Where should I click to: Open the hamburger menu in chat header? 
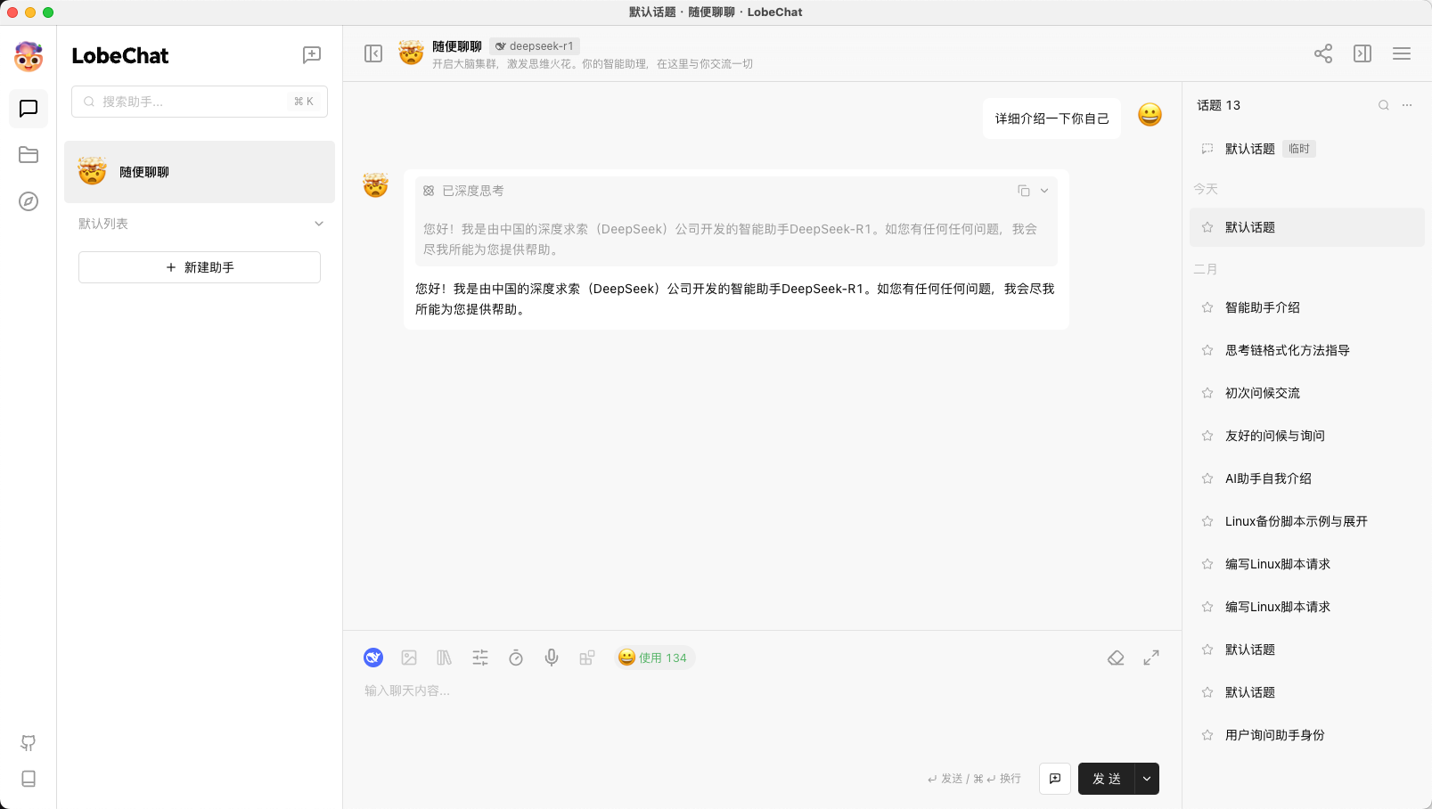(1402, 53)
